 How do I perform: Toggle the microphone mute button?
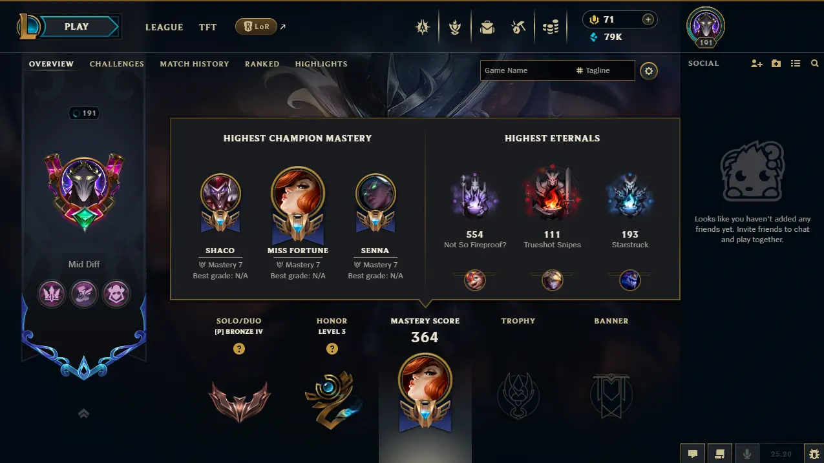coord(747,454)
